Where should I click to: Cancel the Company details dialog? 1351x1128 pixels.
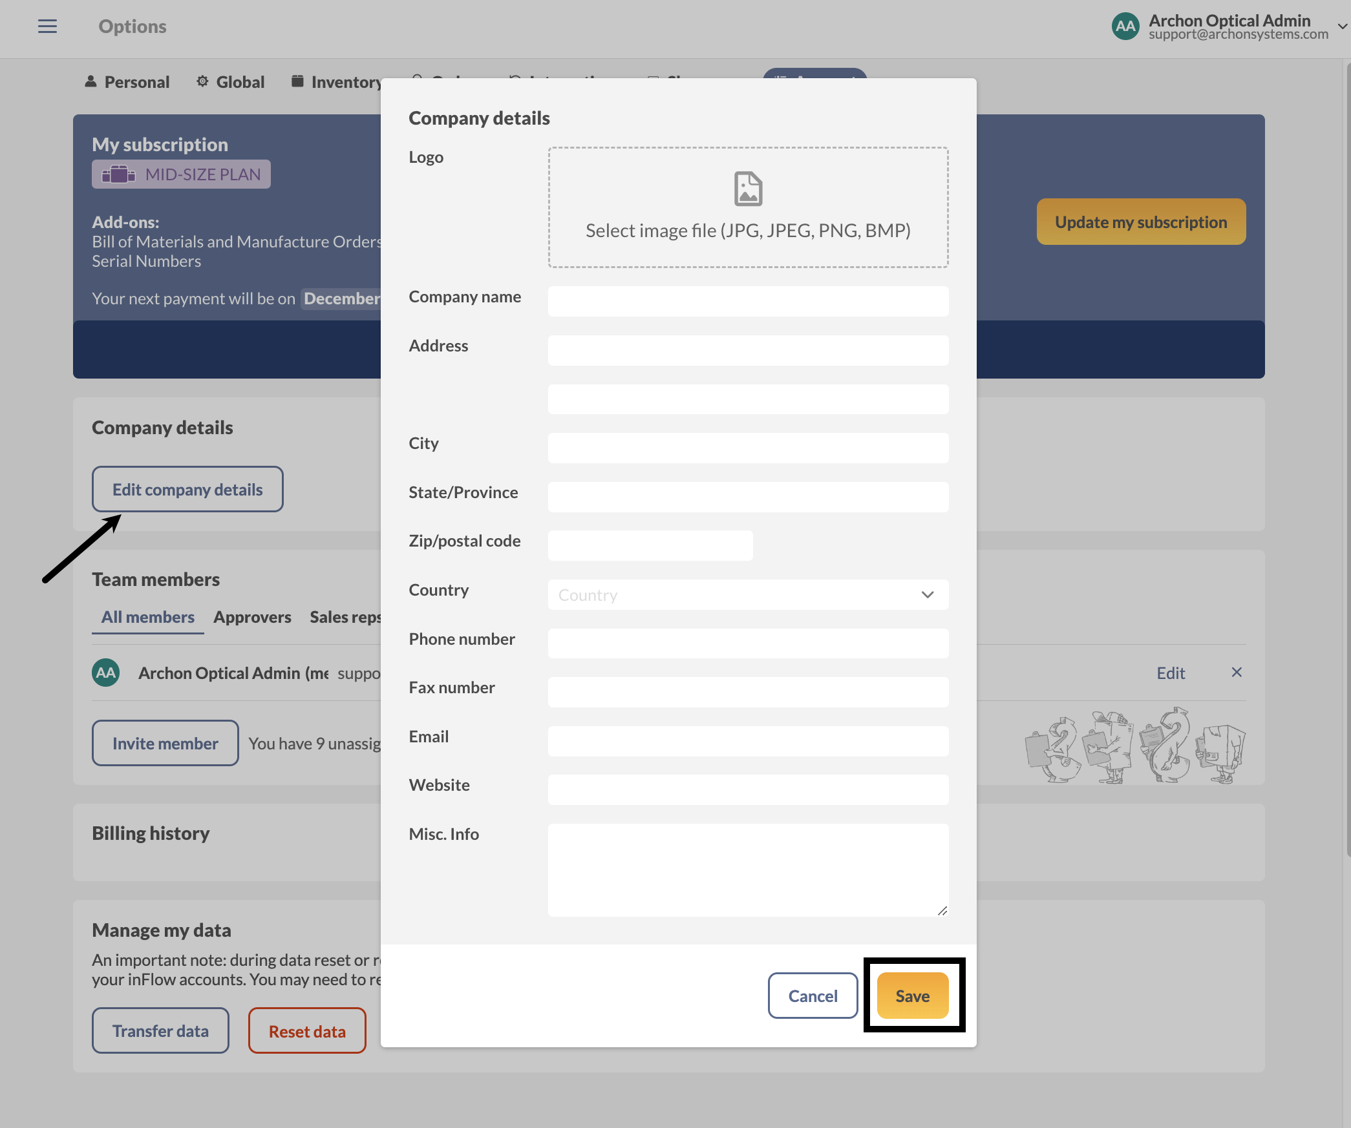click(813, 996)
